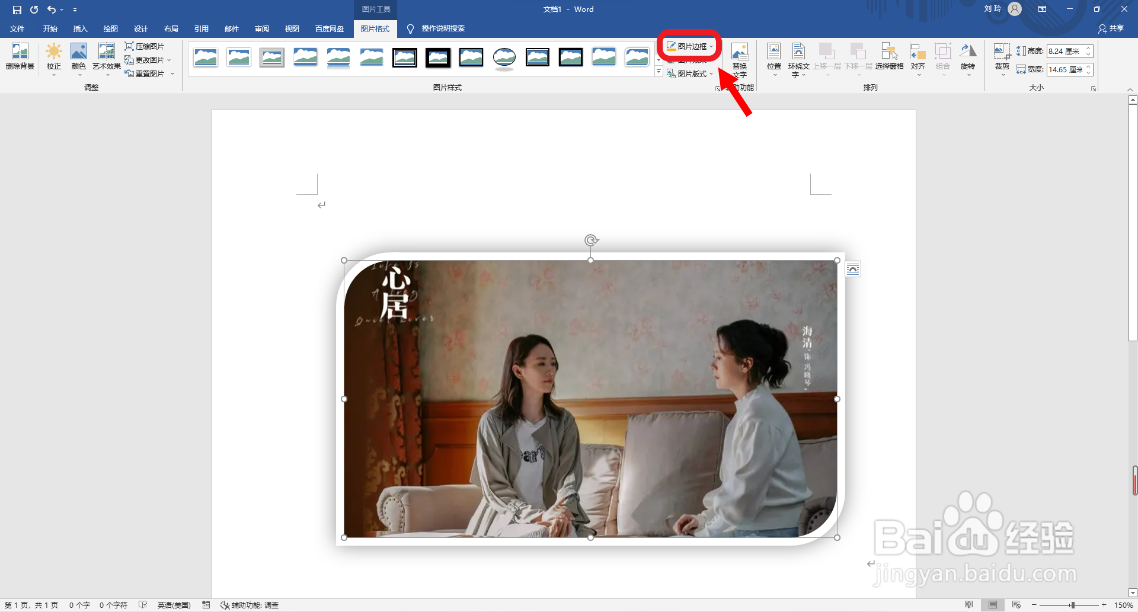This screenshot has width=1138, height=612.
Task: Click 辅助功能: 调查 accessibility status
Action: pyautogui.click(x=250, y=605)
